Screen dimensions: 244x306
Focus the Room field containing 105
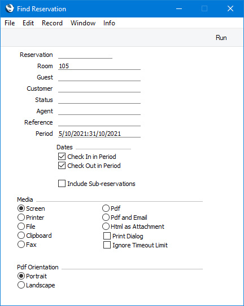(99, 66)
